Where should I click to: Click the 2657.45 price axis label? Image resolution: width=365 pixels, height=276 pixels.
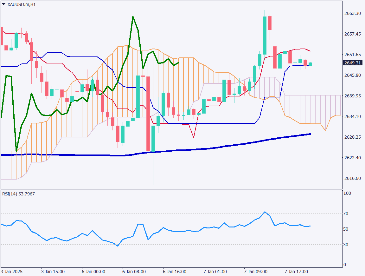click(x=352, y=34)
